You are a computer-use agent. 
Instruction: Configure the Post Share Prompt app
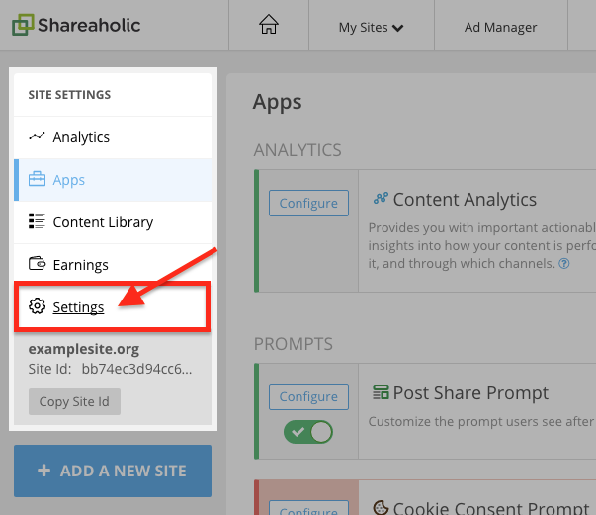click(x=308, y=396)
